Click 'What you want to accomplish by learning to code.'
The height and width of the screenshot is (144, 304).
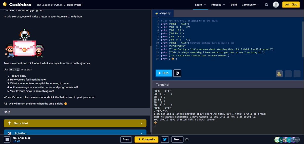(40, 83)
